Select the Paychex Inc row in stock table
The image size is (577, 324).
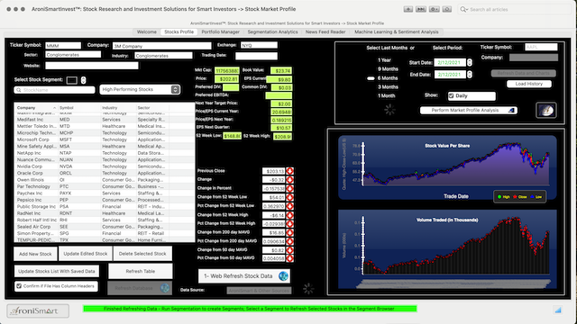click(x=105, y=193)
